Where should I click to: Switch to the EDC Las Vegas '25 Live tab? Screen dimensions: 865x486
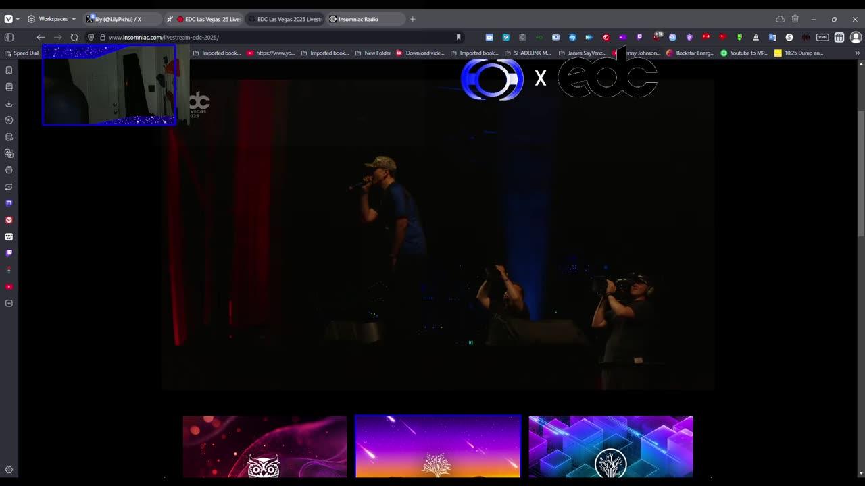coord(203,19)
